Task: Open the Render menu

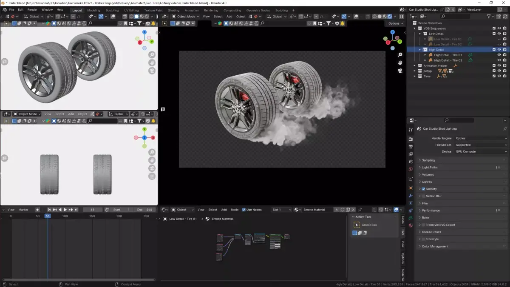Action: click(32, 9)
